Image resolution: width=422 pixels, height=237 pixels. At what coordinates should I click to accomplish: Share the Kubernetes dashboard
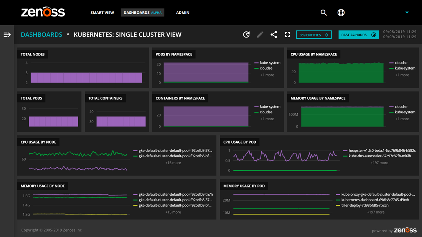pyautogui.click(x=274, y=34)
